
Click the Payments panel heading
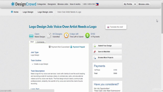[x=100, y=66]
